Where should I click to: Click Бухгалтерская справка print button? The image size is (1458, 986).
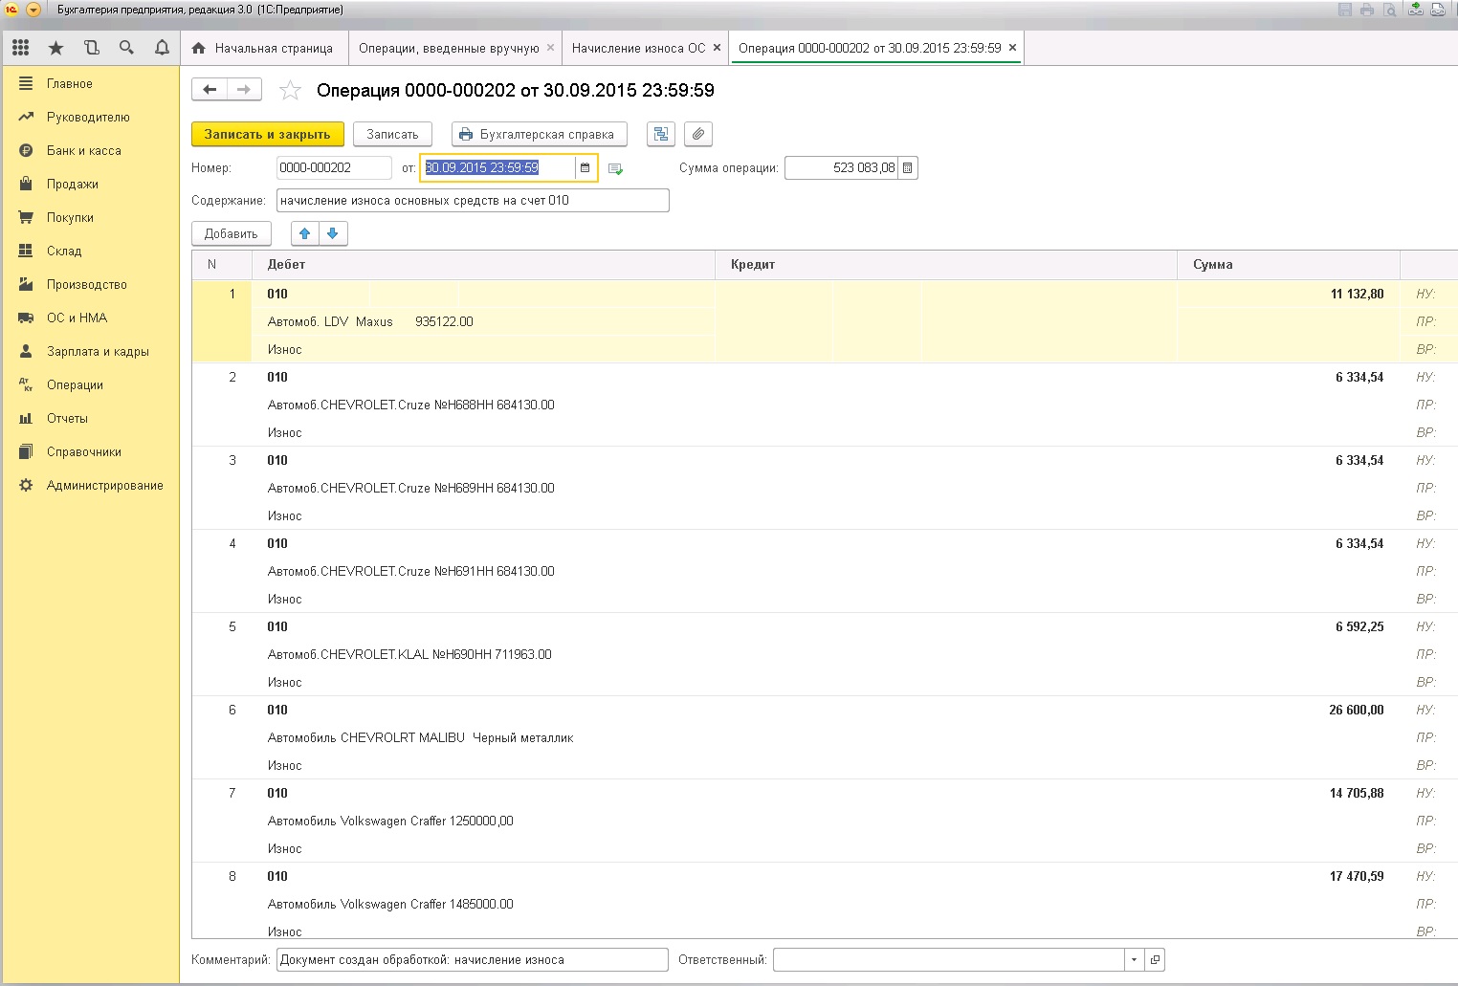click(539, 135)
